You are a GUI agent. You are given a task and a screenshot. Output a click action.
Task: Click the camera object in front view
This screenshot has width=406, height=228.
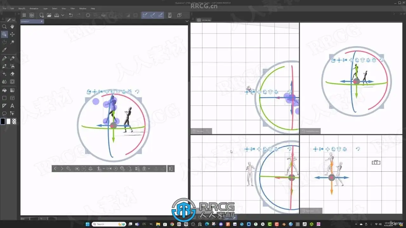coord(376,162)
